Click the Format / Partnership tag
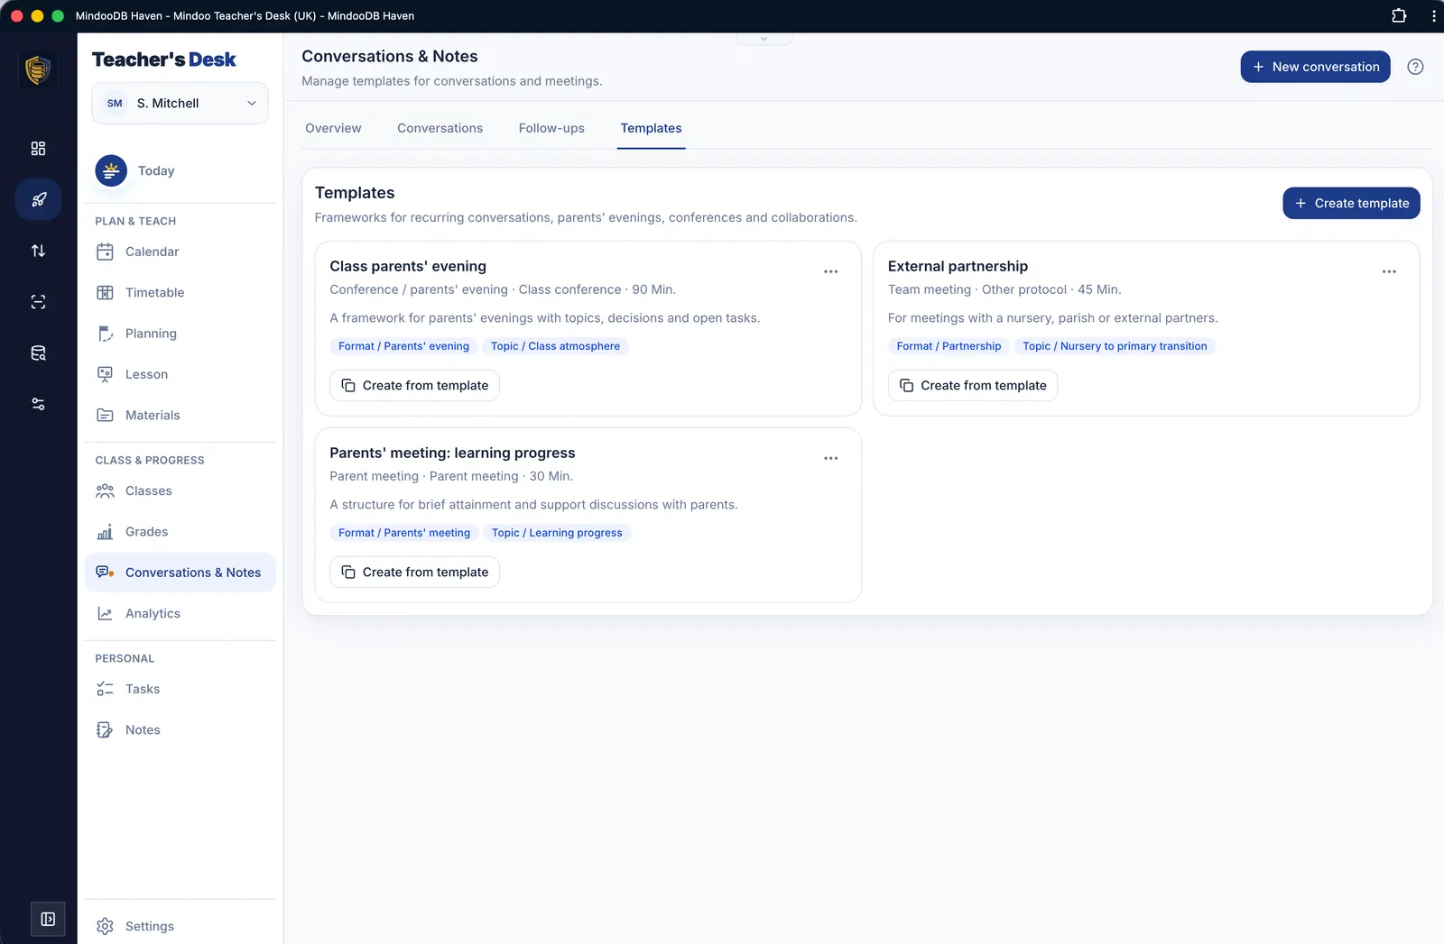1444x944 pixels. [x=949, y=346]
